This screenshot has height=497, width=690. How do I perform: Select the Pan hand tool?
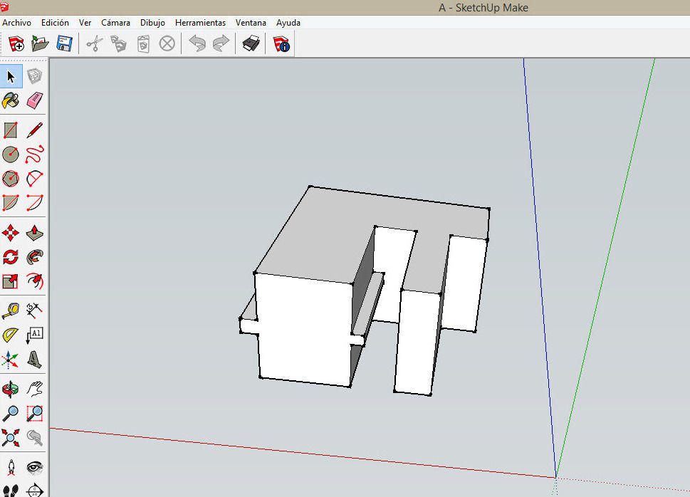34,389
